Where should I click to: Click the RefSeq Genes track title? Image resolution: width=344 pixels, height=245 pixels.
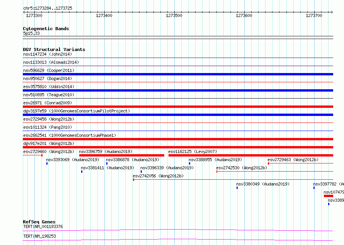click(x=39, y=222)
